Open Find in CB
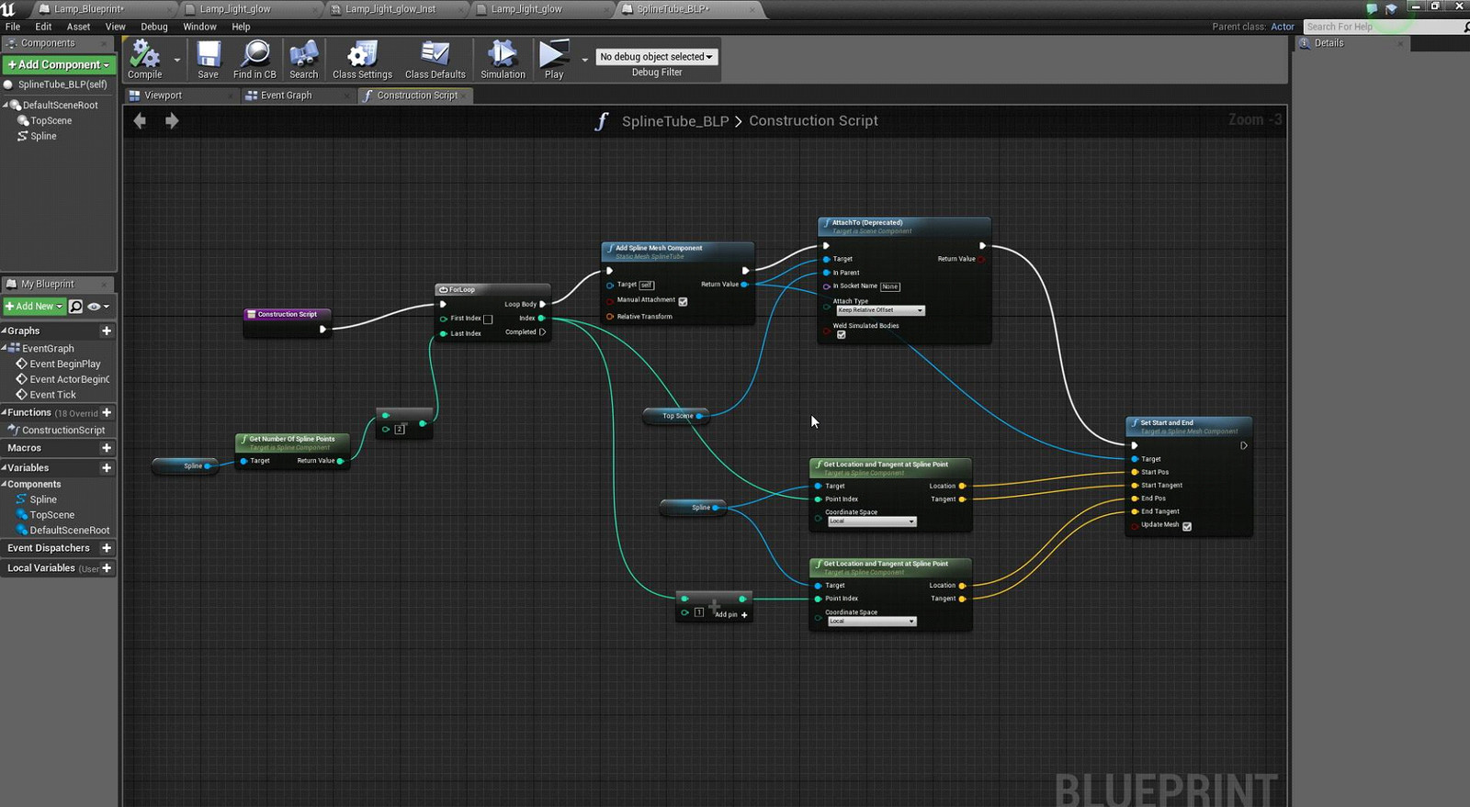Screen dimensions: 1470x807 (x=254, y=60)
